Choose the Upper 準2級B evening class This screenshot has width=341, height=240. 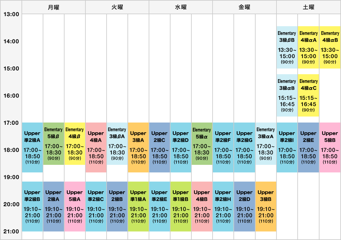pos(32,207)
